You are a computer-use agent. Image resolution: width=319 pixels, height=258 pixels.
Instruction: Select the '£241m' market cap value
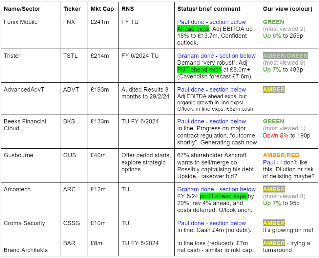[100, 22]
